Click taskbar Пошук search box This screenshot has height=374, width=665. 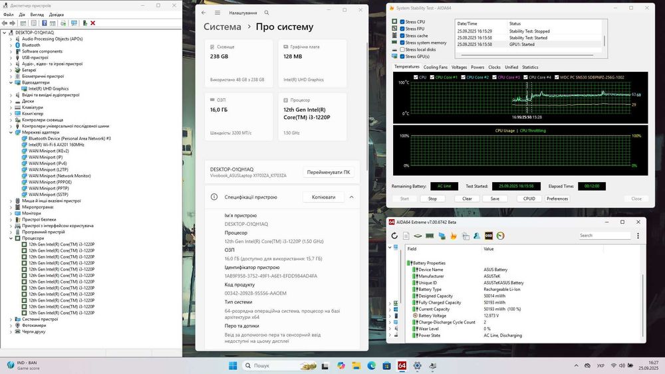pyautogui.click(x=279, y=365)
